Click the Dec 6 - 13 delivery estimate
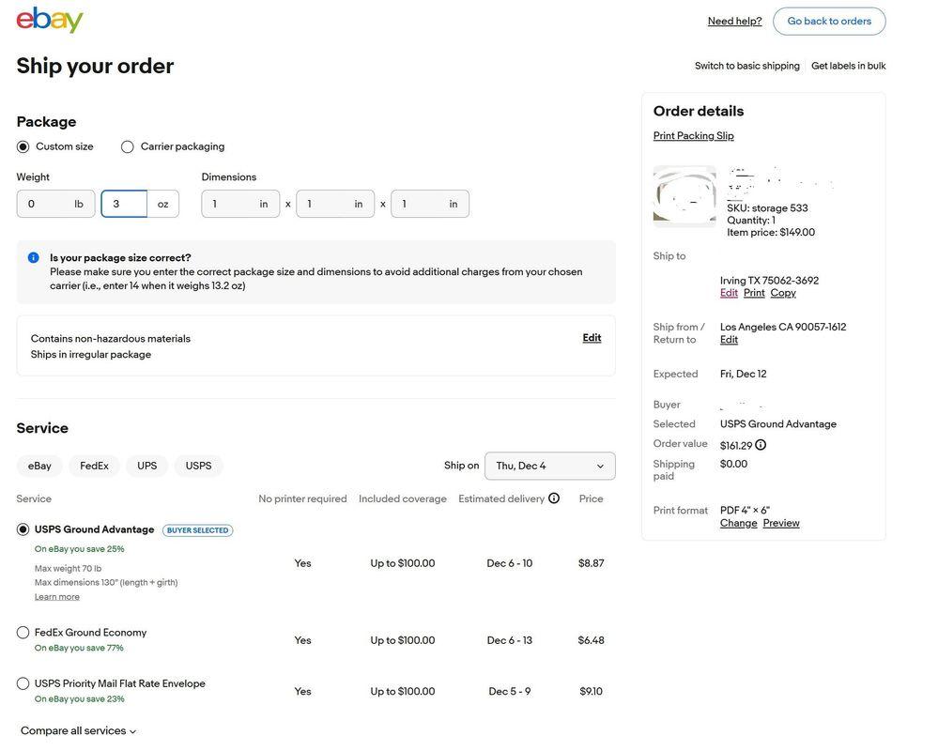The image size is (938, 751). (510, 640)
